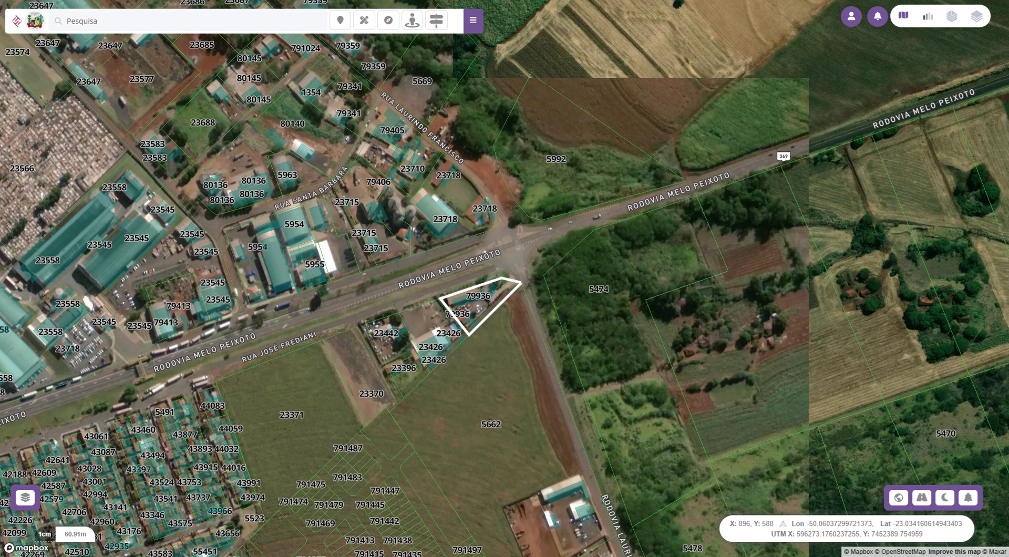Switch to the map view tab
The width and height of the screenshot is (1009, 557).
click(x=903, y=16)
